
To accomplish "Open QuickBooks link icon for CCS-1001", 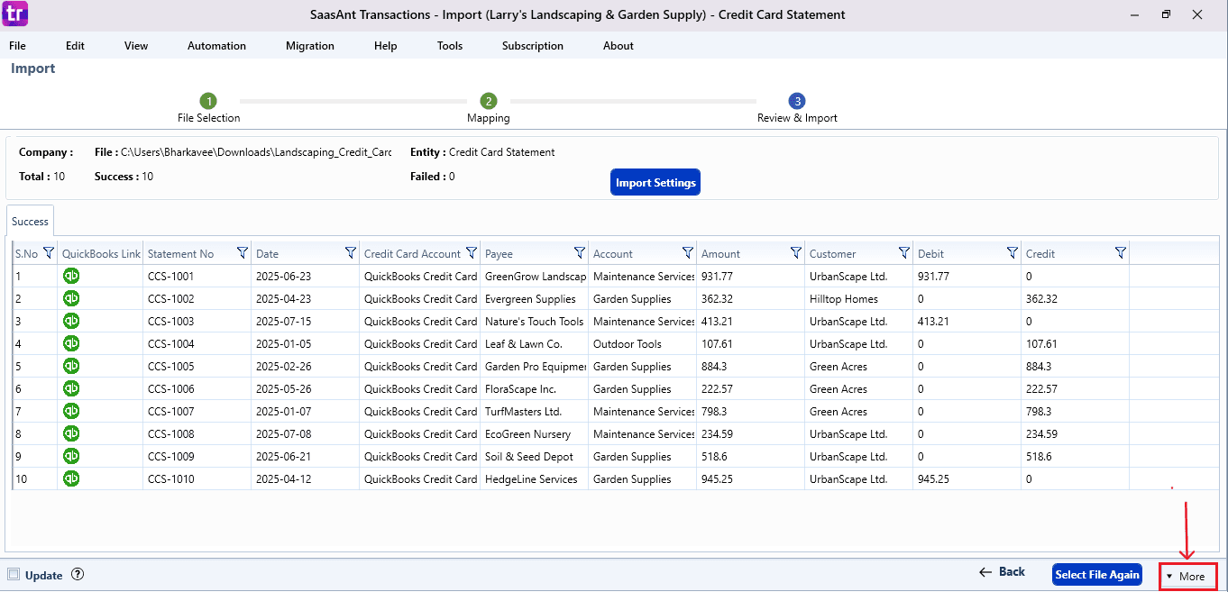I will 71,276.
